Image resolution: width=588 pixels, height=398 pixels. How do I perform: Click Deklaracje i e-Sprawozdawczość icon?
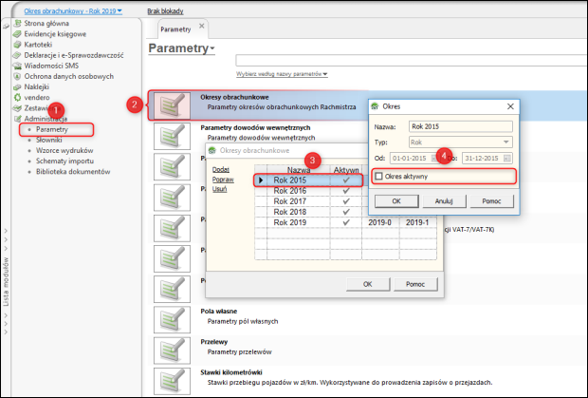(17, 55)
